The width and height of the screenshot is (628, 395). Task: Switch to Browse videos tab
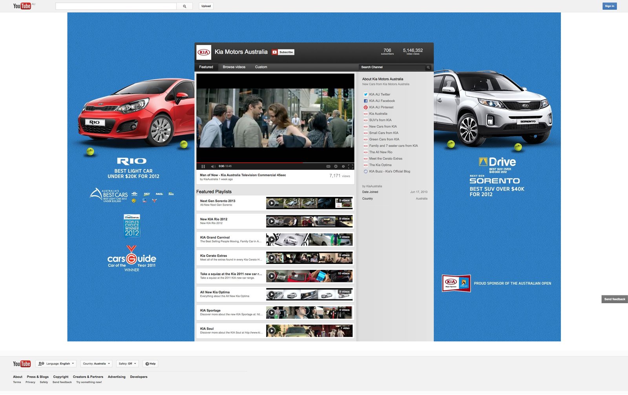pos(234,67)
